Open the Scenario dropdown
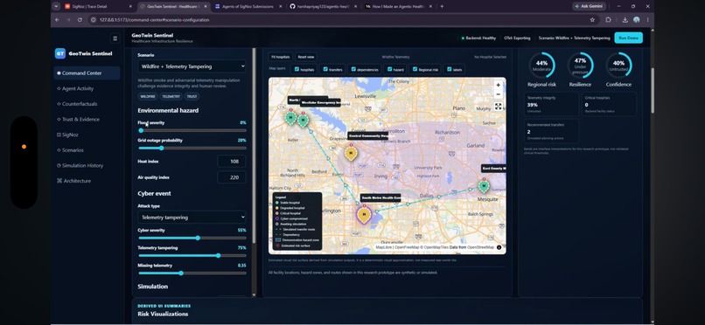Image resolution: width=705 pixels, height=325 pixels. 192,66
